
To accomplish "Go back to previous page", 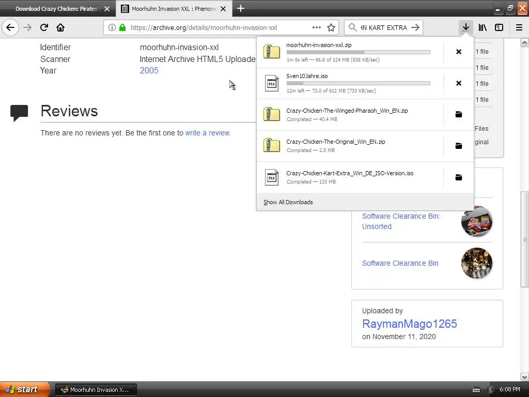I will [10, 27].
